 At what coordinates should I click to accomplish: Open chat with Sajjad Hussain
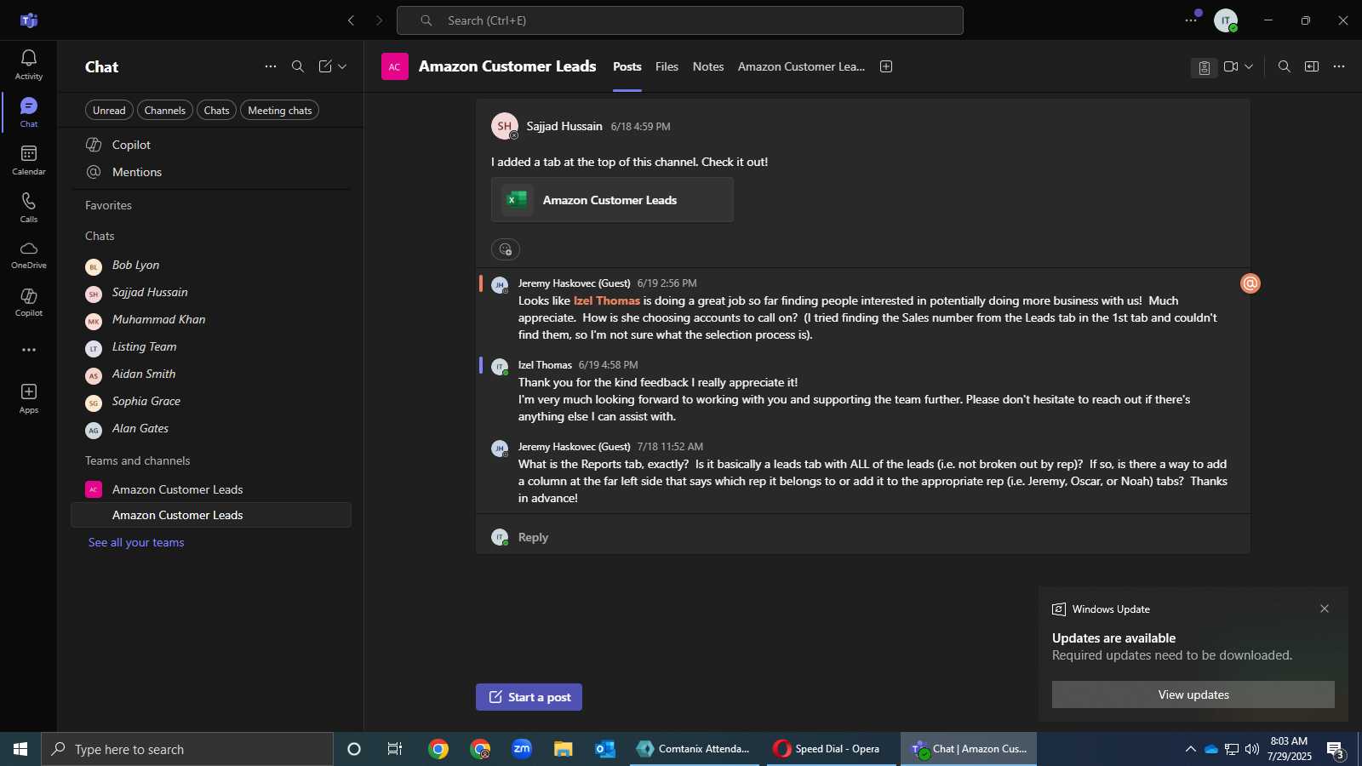(x=211, y=293)
